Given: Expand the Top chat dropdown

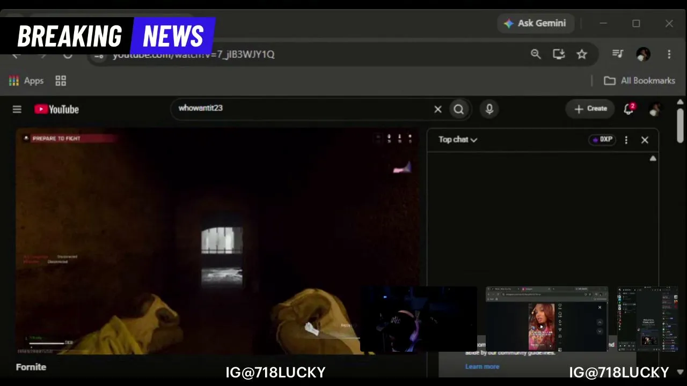Looking at the screenshot, I should point(458,139).
